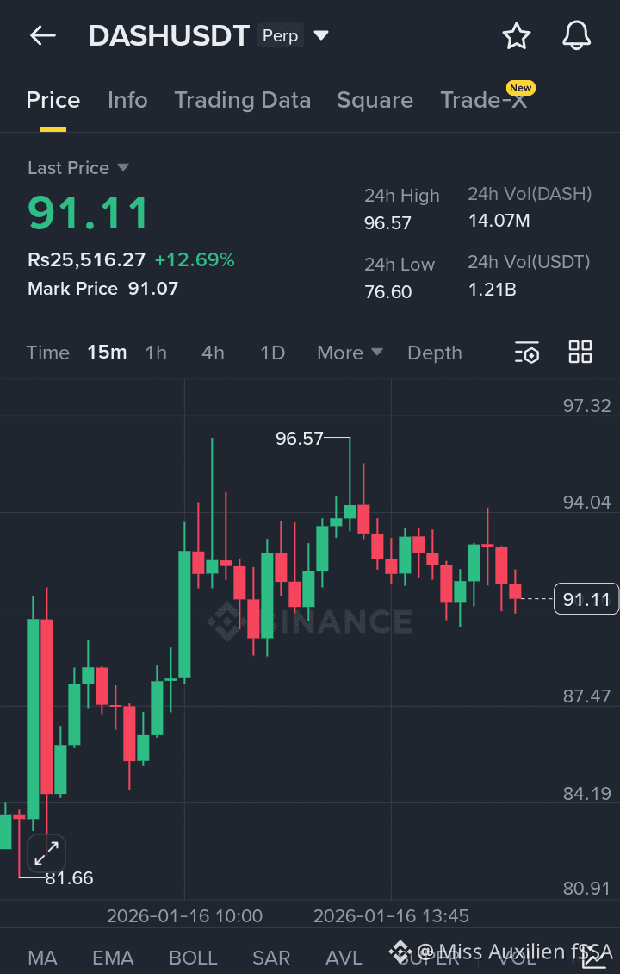Switch to the Info tab
The width and height of the screenshot is (620, 974).
pos(127,100)
